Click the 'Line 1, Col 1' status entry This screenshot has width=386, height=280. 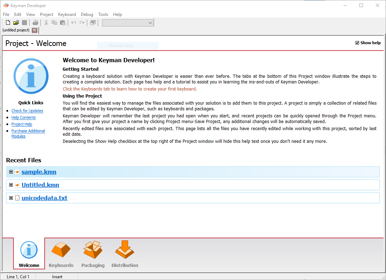[18, 276]
